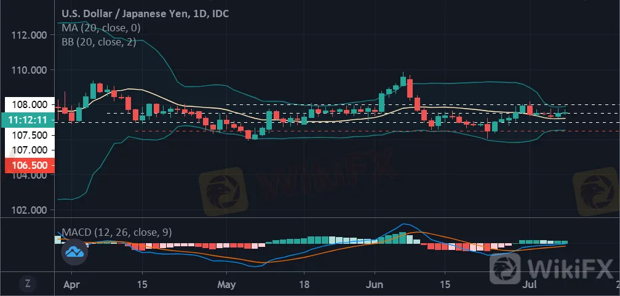Click the blue cloud chart icon

point(74,251)
